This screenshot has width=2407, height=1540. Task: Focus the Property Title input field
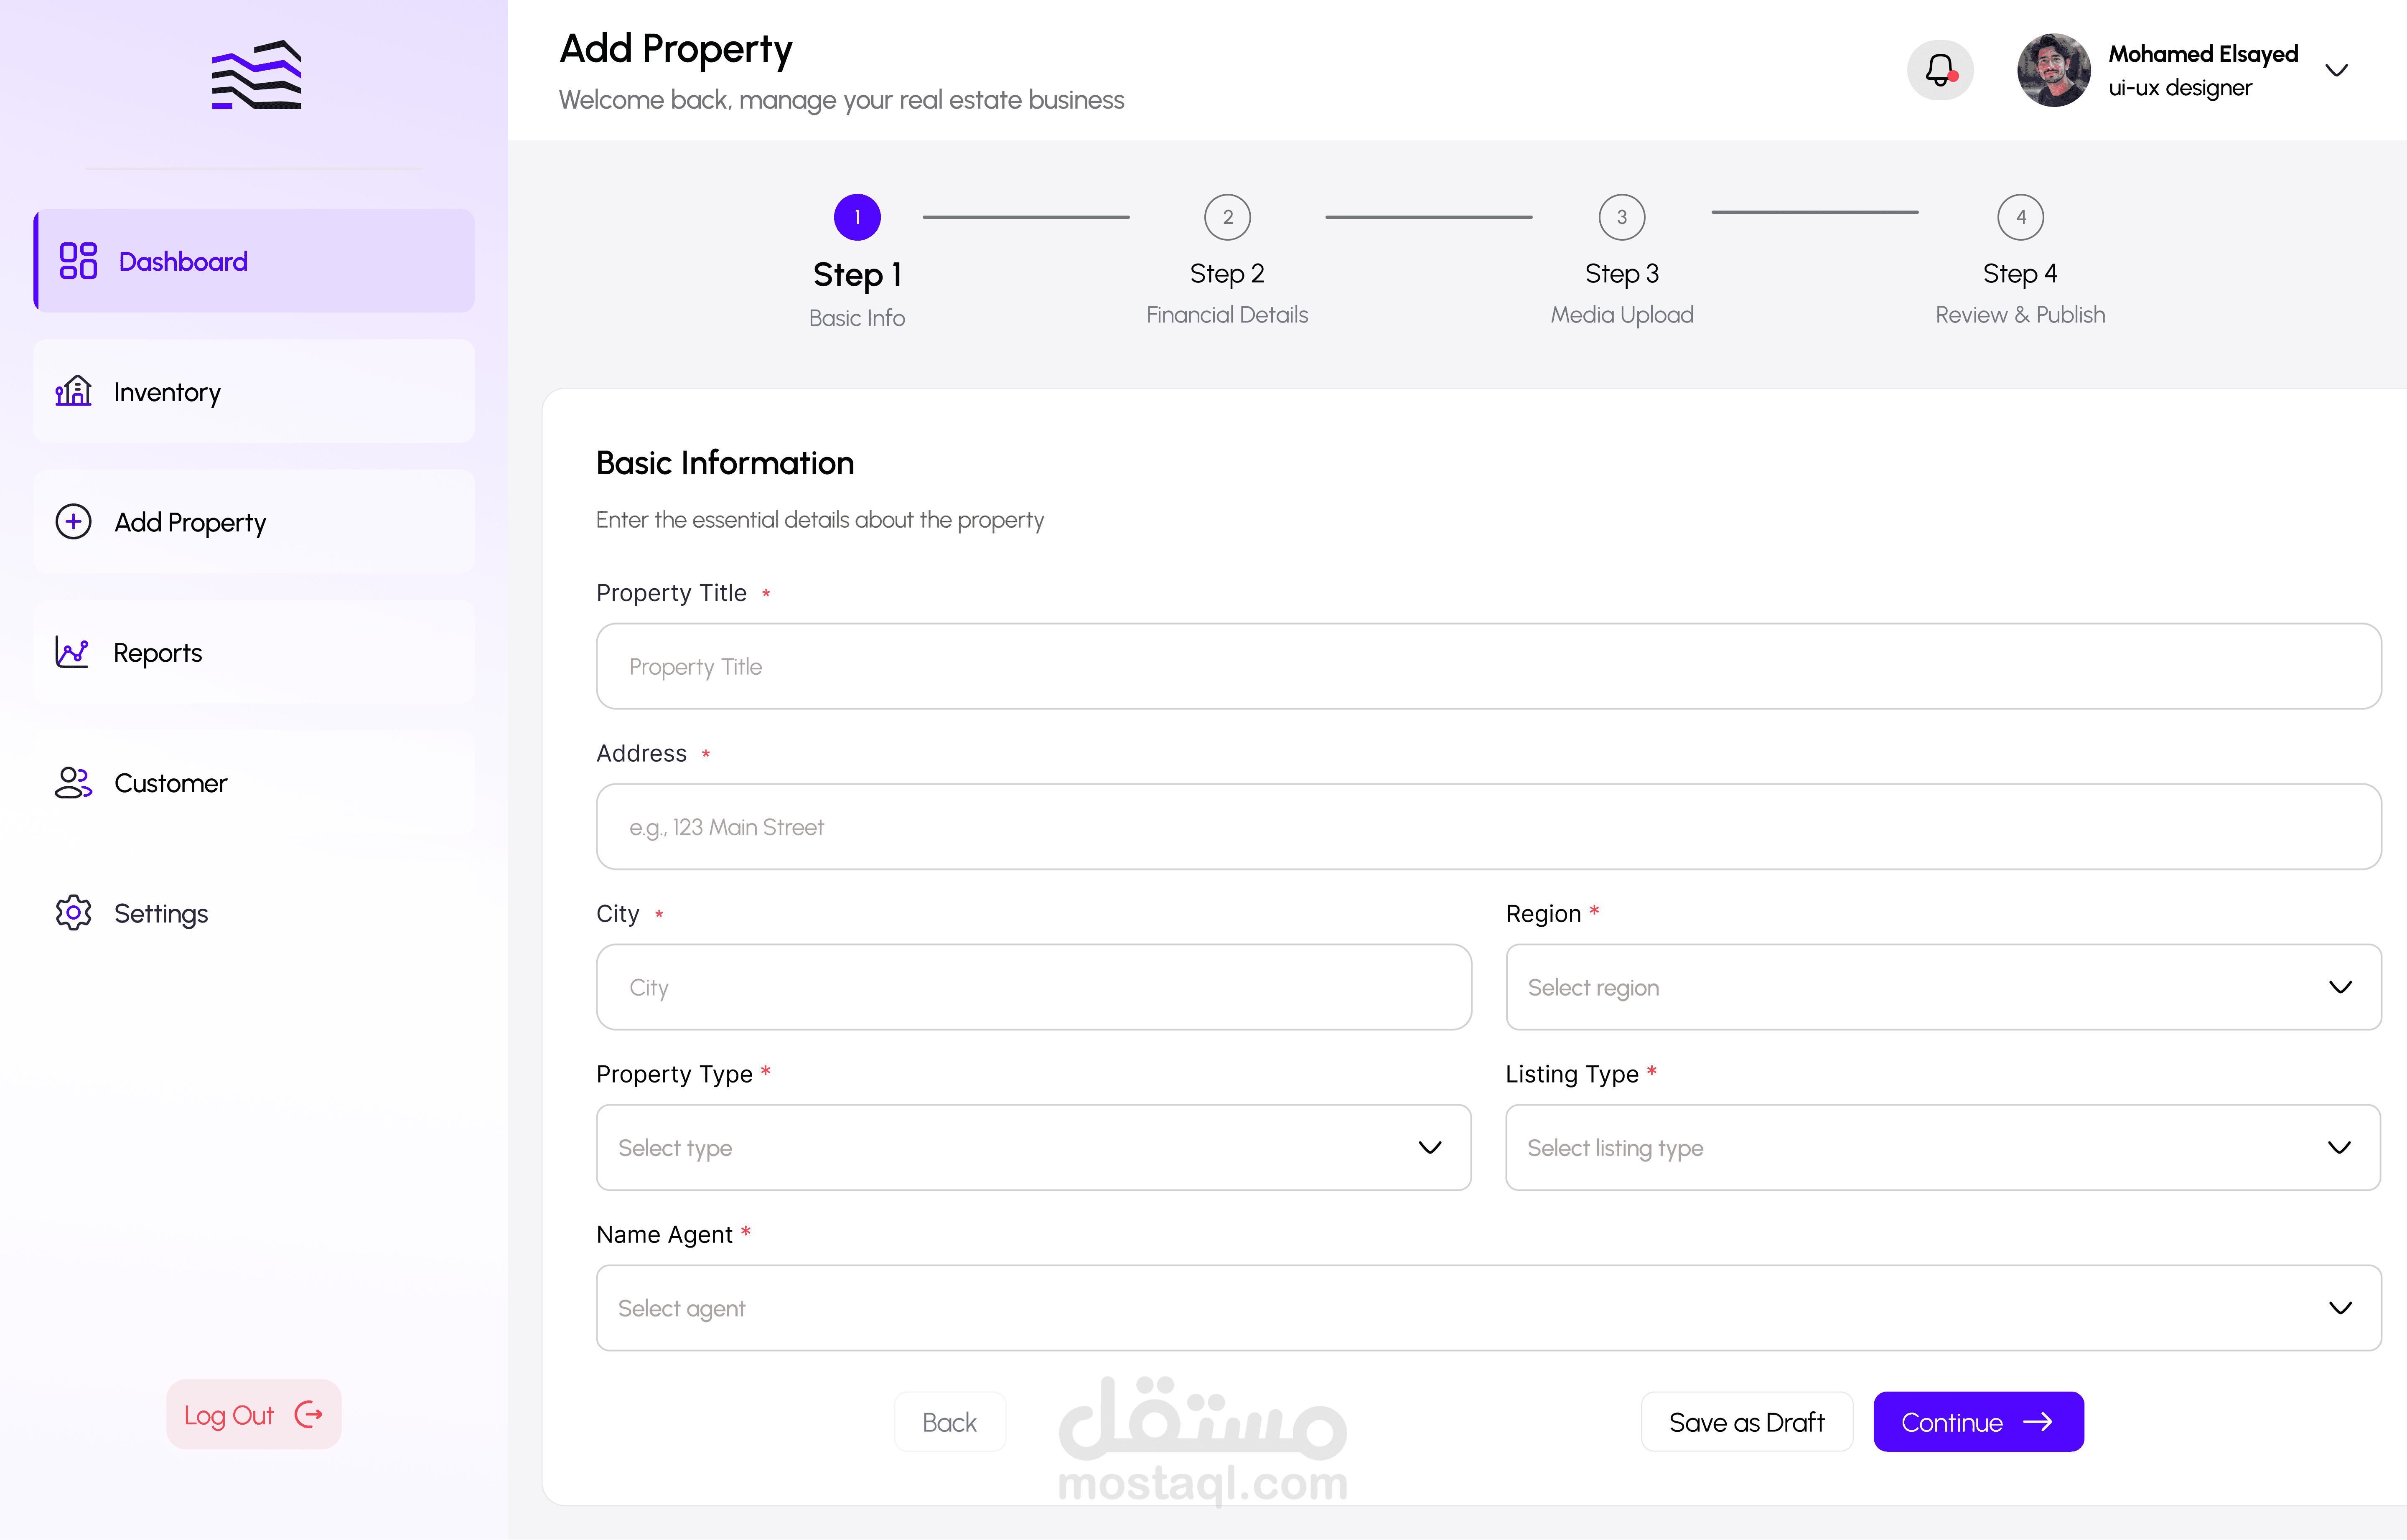(1488, 666)
